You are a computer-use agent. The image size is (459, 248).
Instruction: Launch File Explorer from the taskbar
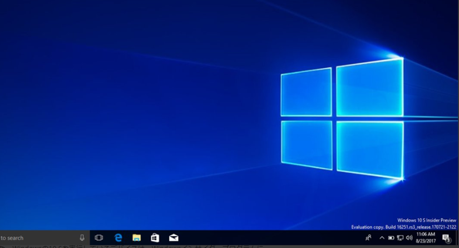click(136, 238)
